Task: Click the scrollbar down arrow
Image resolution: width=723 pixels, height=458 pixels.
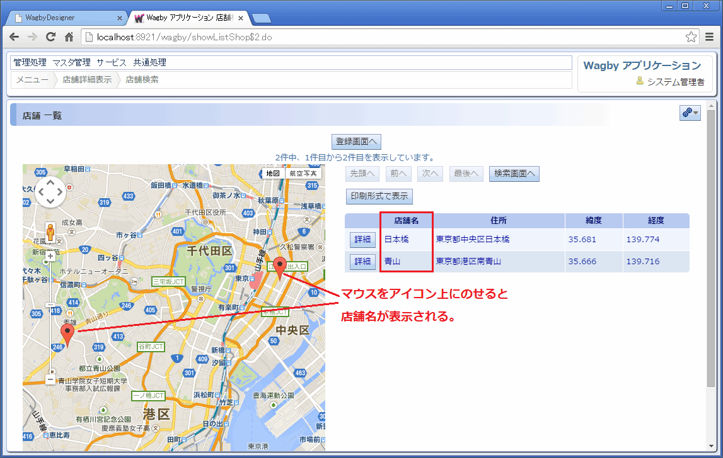Action: pos(710,447)
